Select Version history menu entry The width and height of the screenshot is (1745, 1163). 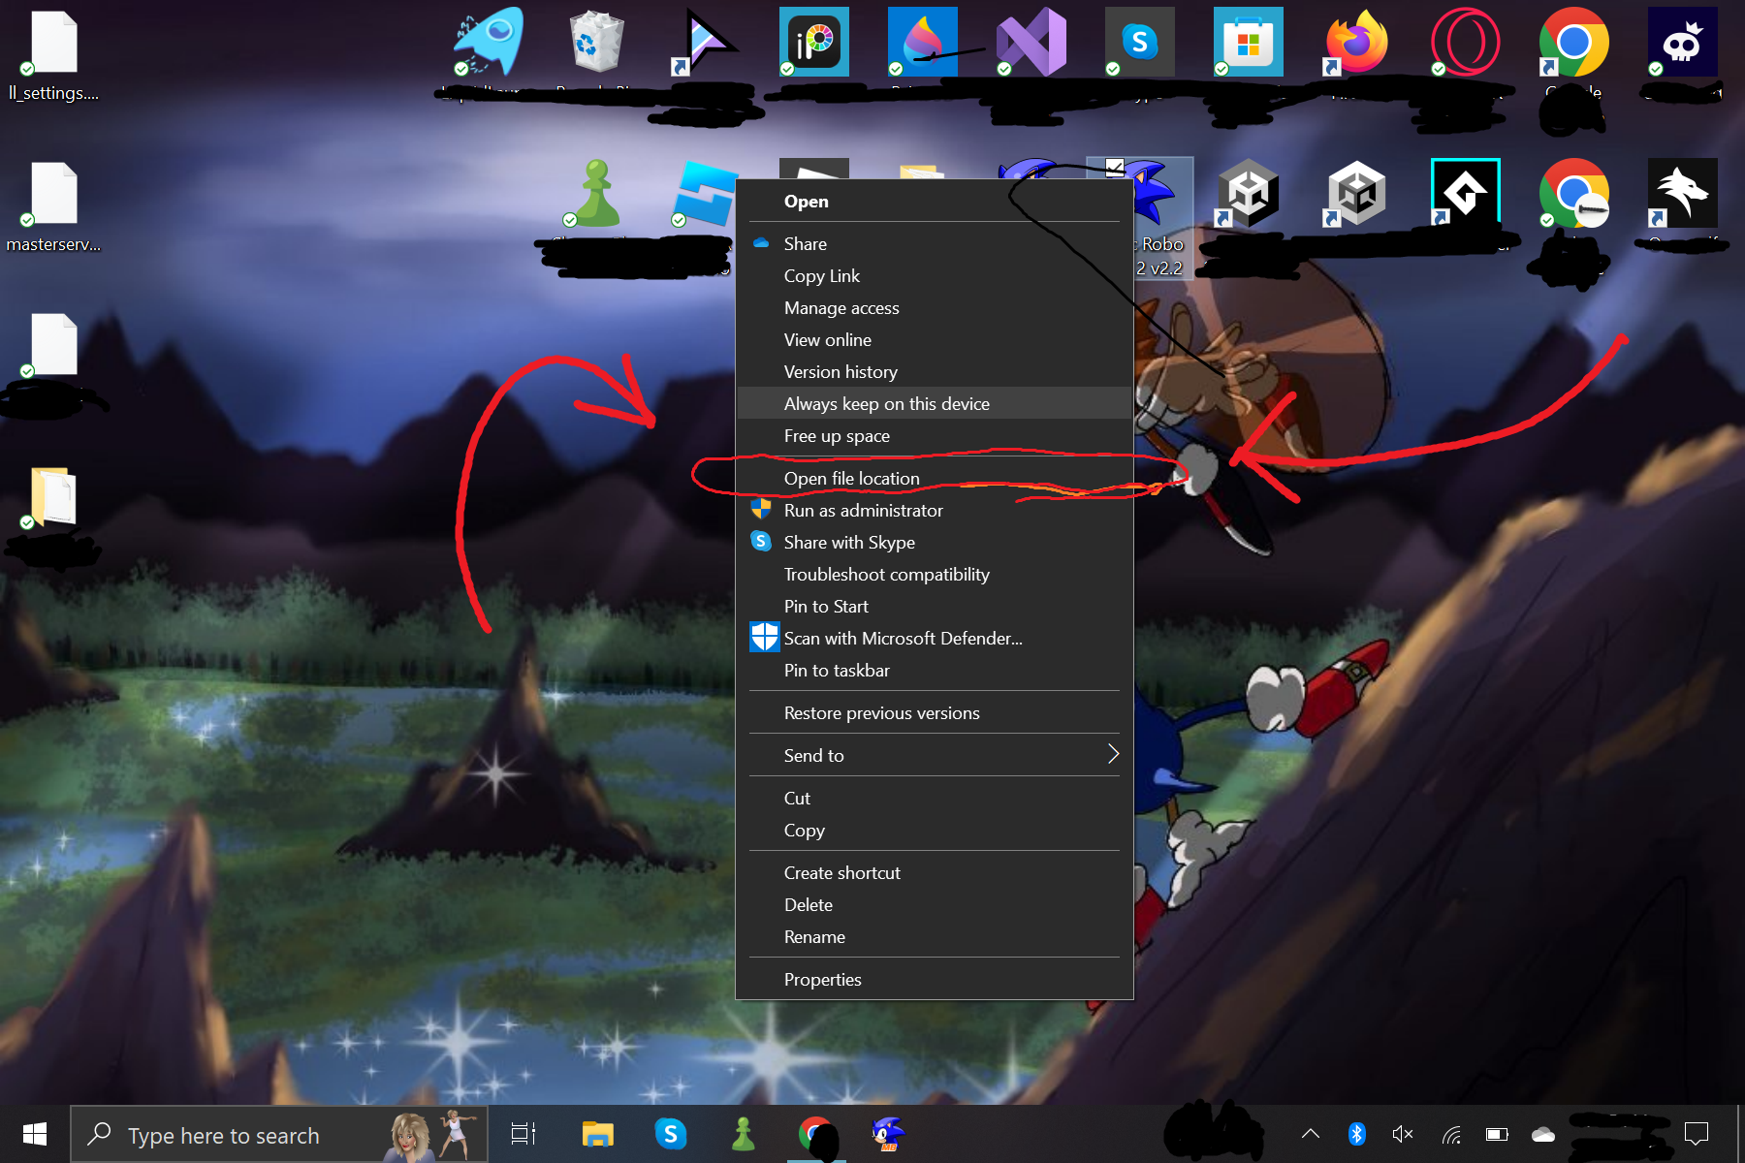(935, 371)
